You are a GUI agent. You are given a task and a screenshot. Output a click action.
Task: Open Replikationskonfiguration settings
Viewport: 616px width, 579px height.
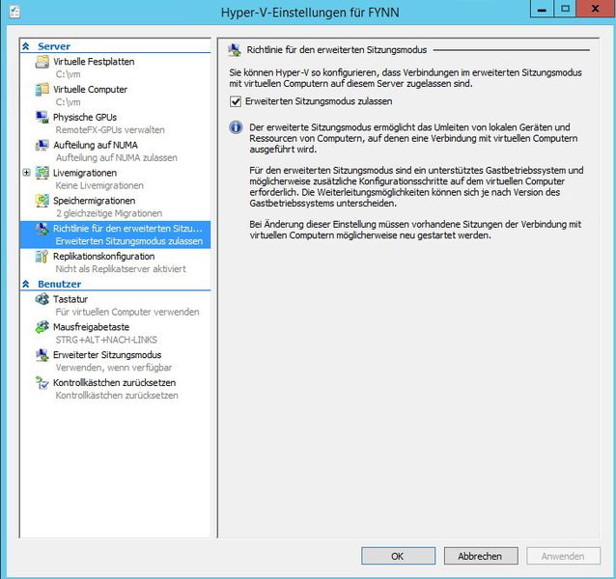pos(115,262)
